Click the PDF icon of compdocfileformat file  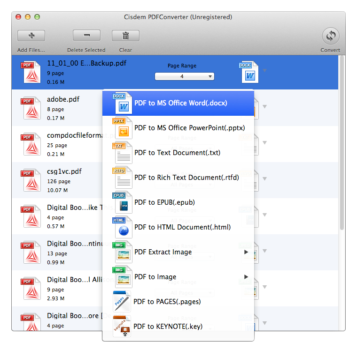31,144
